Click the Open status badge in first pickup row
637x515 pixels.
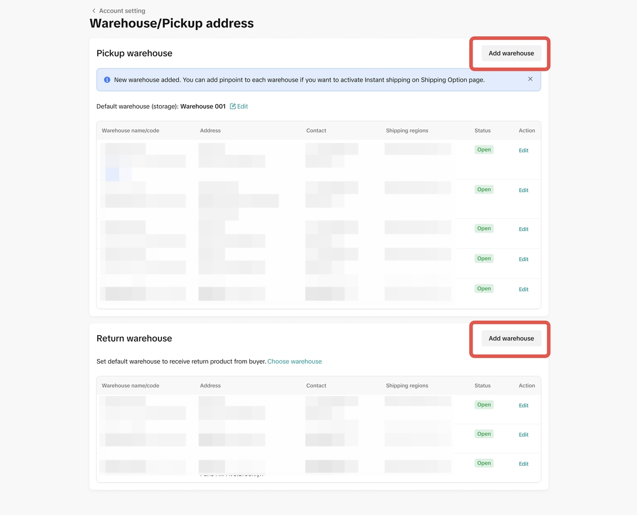484,150
